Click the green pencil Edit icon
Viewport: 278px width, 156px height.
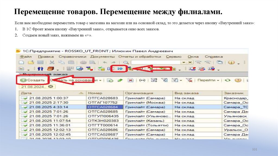tap(120, 80)
